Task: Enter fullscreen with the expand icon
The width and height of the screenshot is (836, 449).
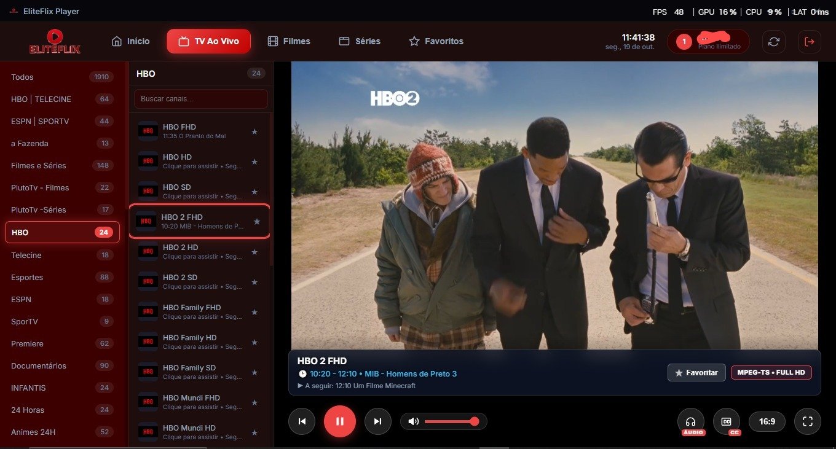Action: (808, 421)
